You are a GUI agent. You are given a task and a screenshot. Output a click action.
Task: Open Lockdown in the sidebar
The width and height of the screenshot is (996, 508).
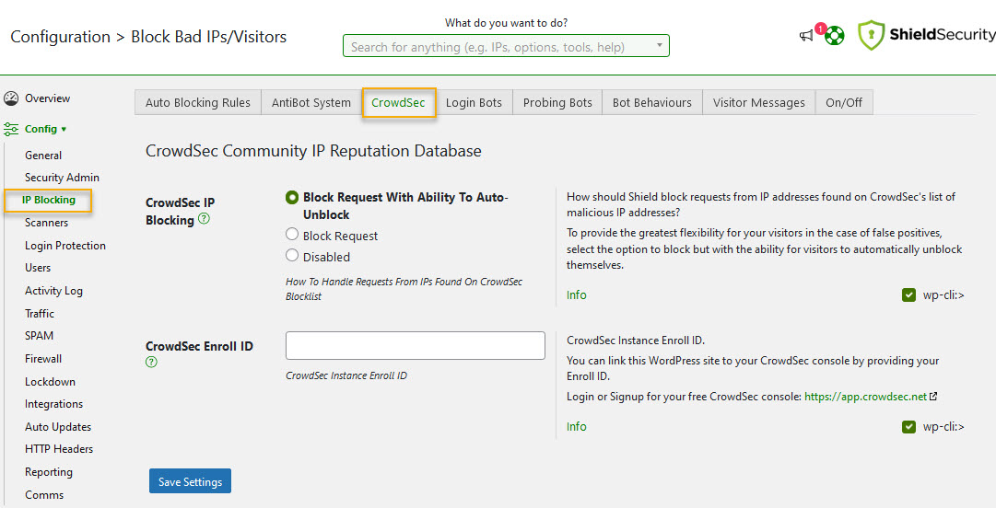click(x=50, y=382)
